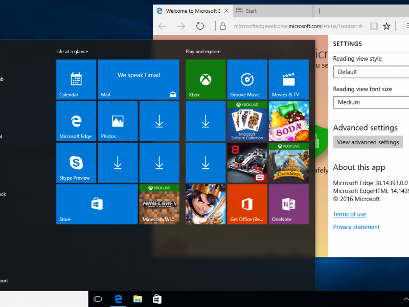The image size is (409, 307).
Task: Open File Explorer from taskbar
Action: (138, 299)
